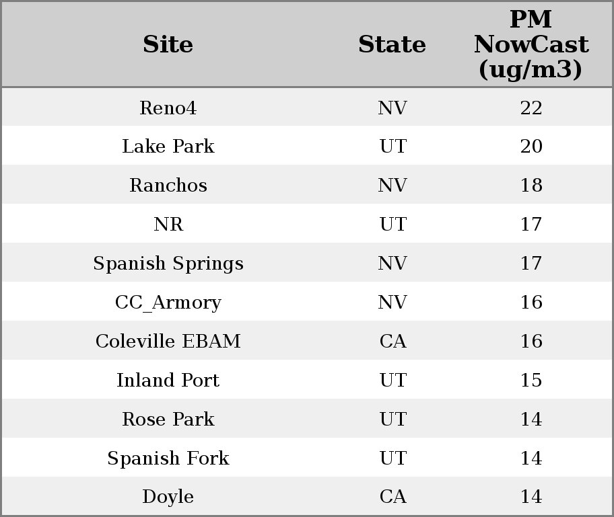Select the PM value 15 for Inland Port
The width and height of the screenshot is (614, 517).
(531, 381)
